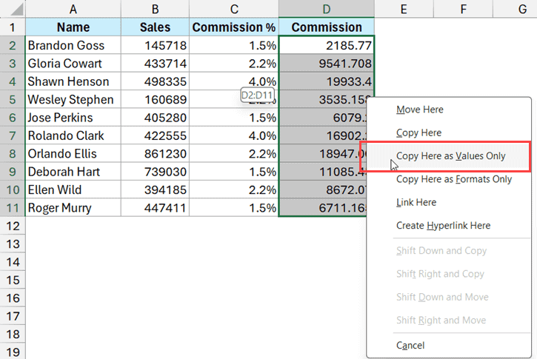Screen dimensions: 537x359
Task: Click row 1 header number
Action: tap(12, 27)
